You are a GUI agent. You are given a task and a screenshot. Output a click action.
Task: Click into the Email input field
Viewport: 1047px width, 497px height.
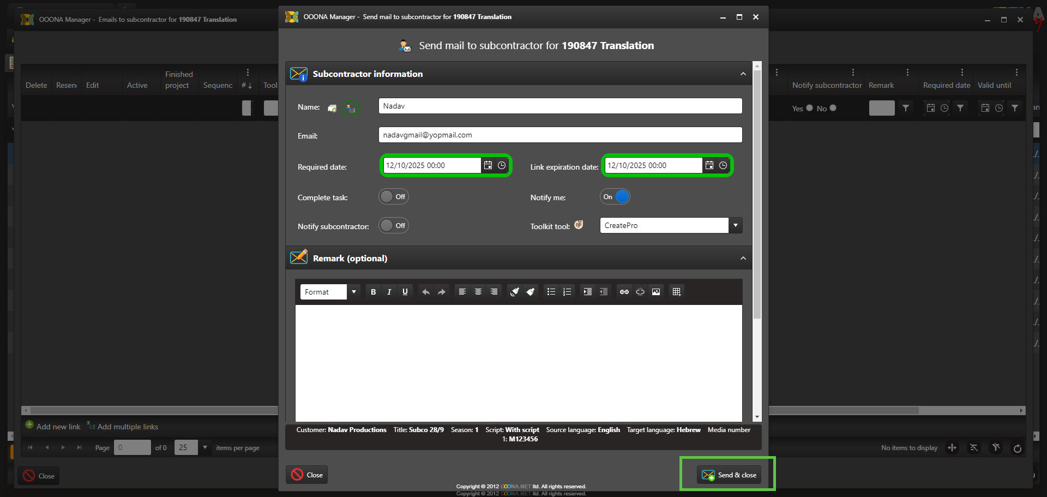pos(560,135)
